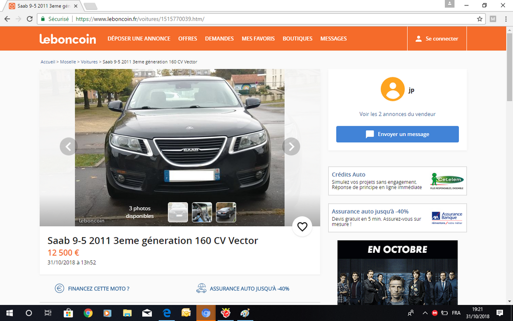Click the euro financing icon
Screen dimensions: 513x321
59,288
